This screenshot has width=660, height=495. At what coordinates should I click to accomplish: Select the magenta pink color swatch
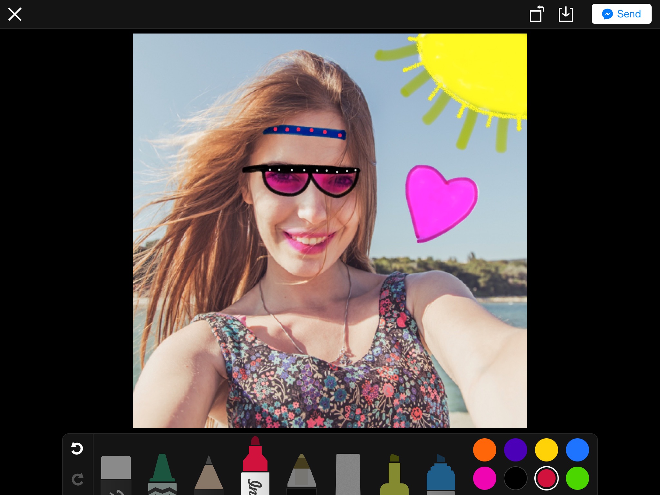[x=484, y=478]
